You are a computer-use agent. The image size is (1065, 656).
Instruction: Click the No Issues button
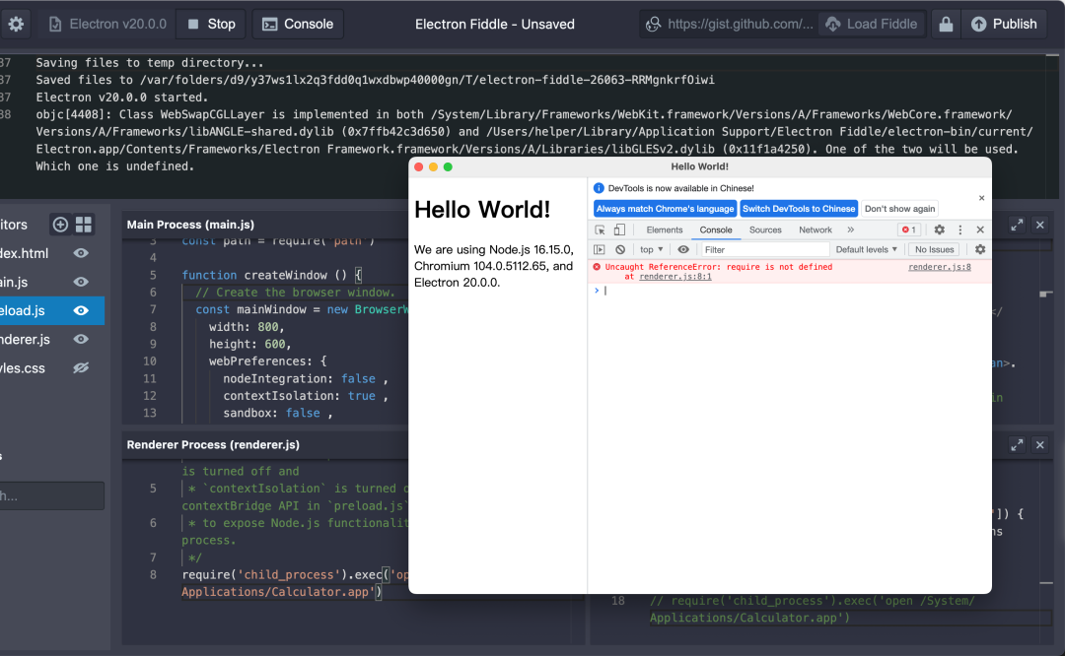pyautogui.click(x=934, y=249)
